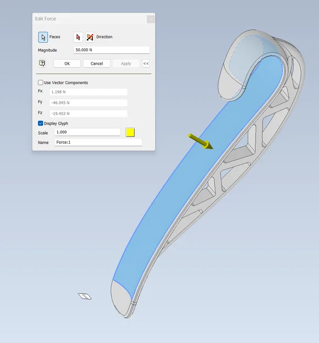
Task: Click the Direction selection arrow icon
Action: tap(78, 37)
